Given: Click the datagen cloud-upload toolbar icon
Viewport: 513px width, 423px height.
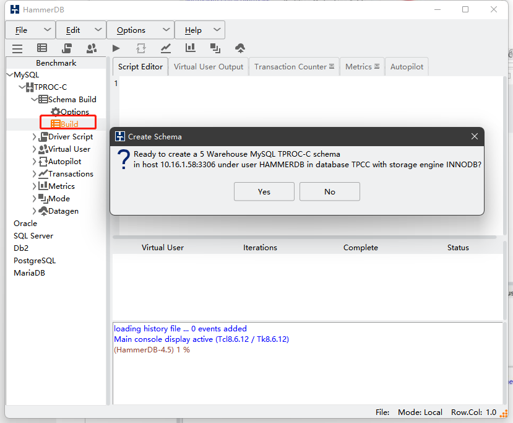Looking at the screenshot, I should tap(240, 48).
